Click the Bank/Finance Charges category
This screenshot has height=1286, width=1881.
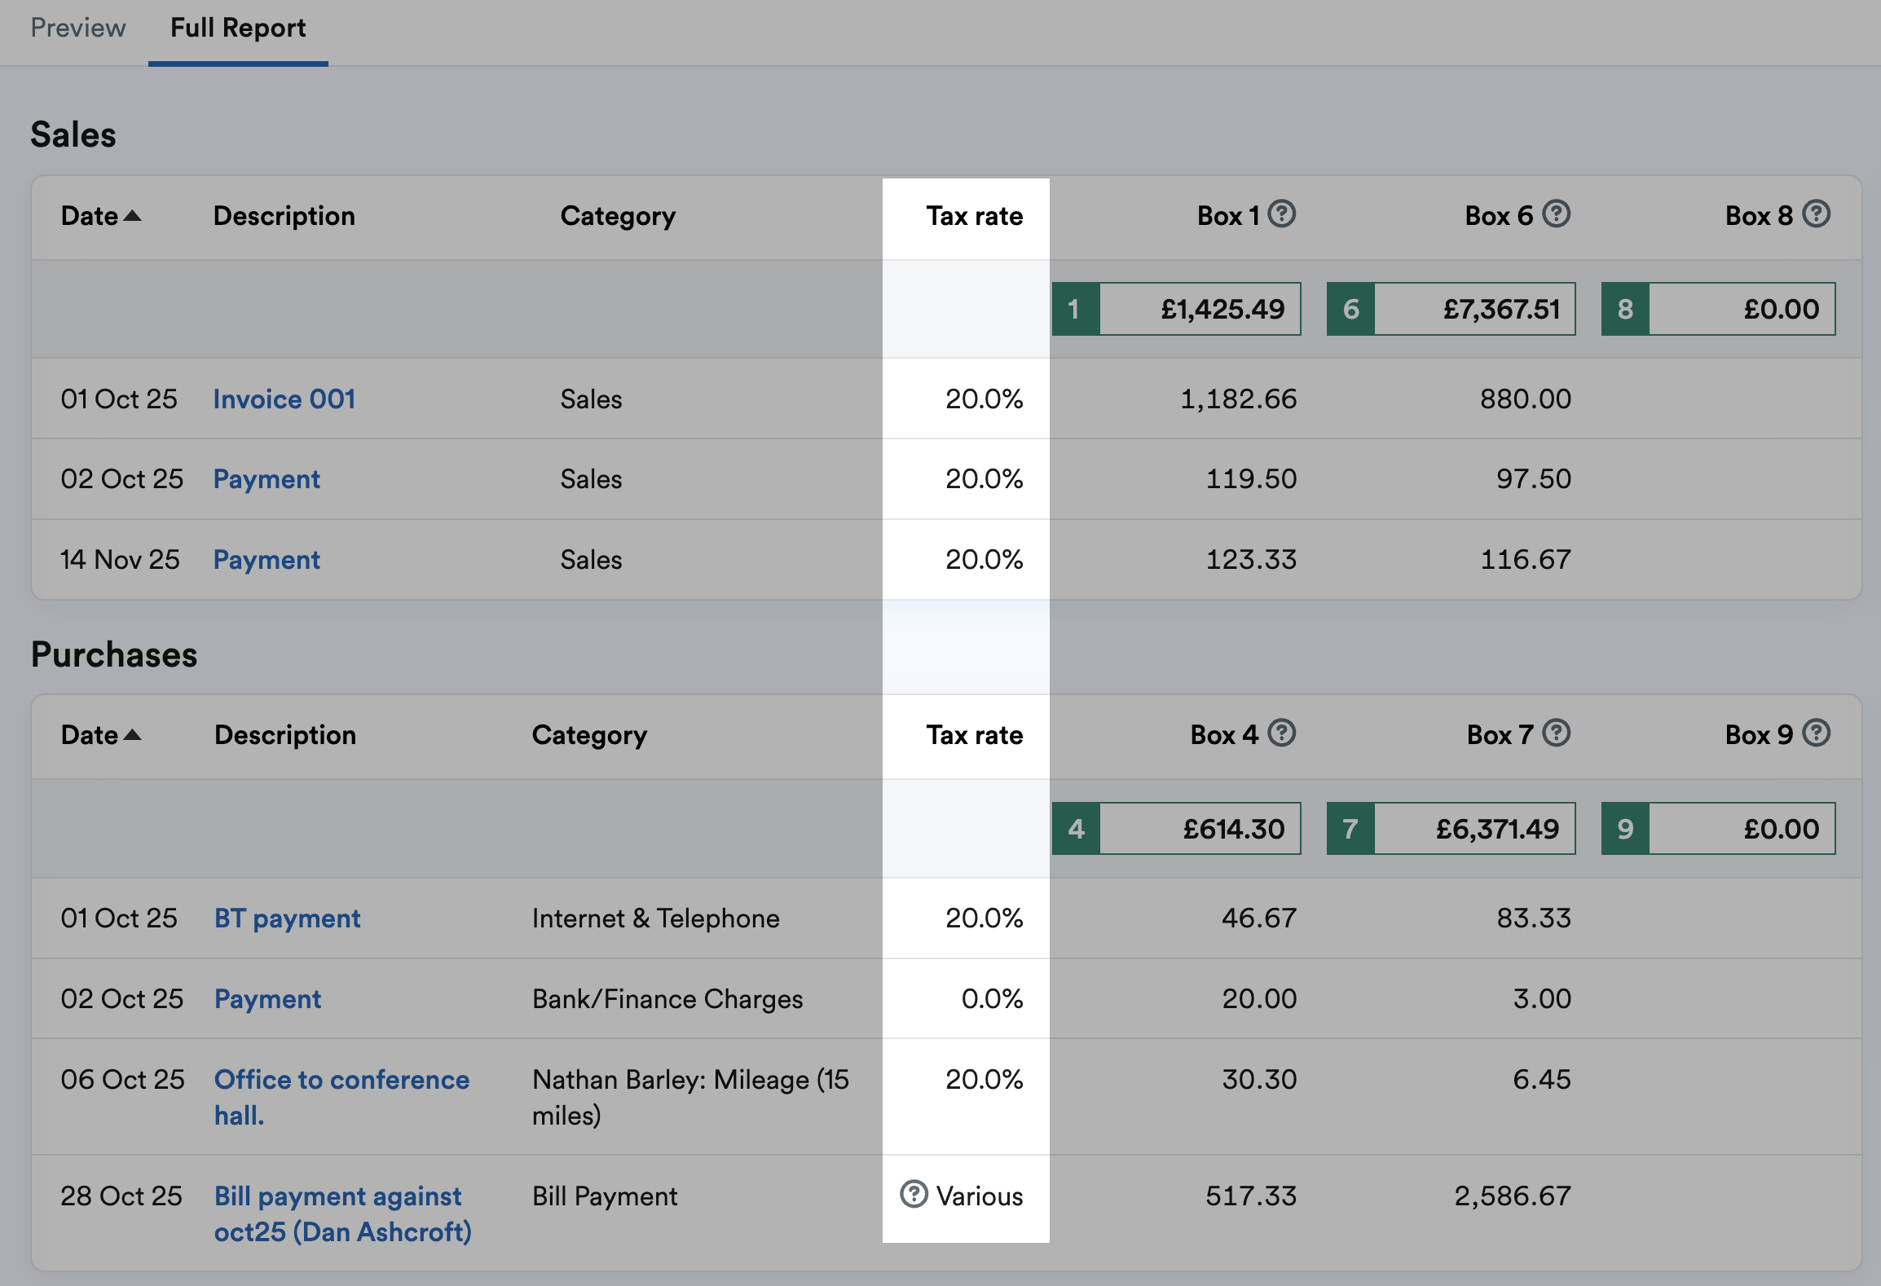click(x=667, y=998)
